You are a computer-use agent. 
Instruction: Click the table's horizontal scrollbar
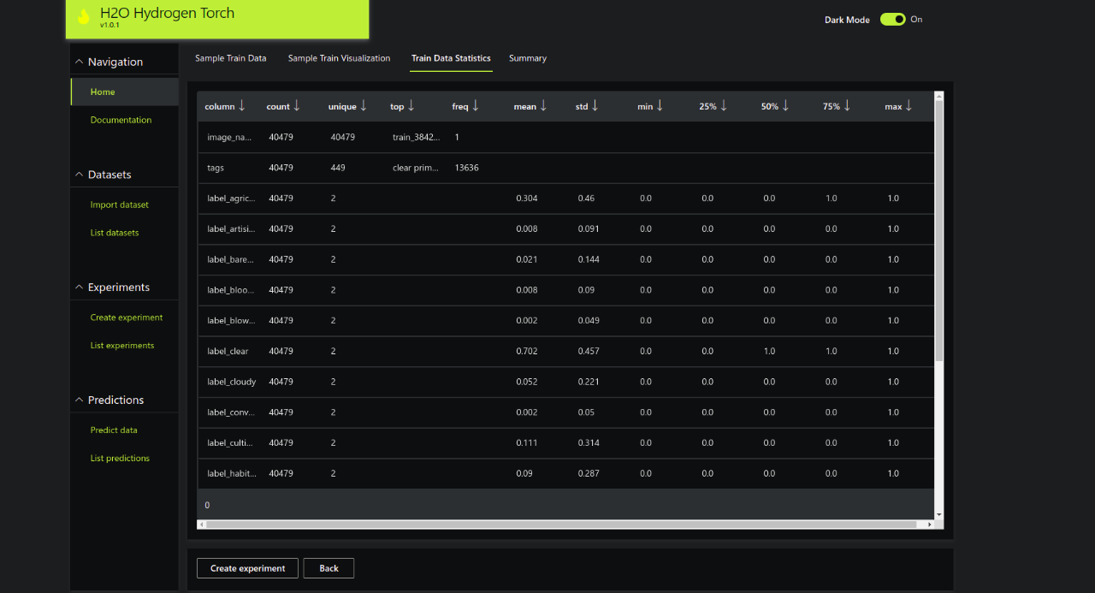pyautogui.click(x=565, y=525)
